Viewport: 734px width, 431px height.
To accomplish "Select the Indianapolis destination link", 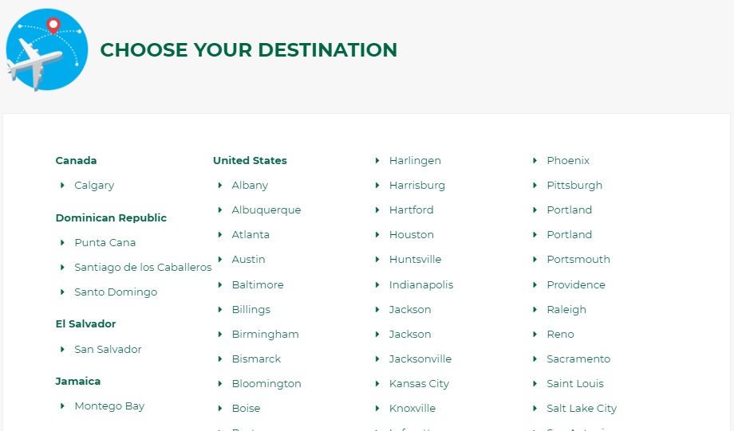I will pyautogui.click(x=420, y=285).
